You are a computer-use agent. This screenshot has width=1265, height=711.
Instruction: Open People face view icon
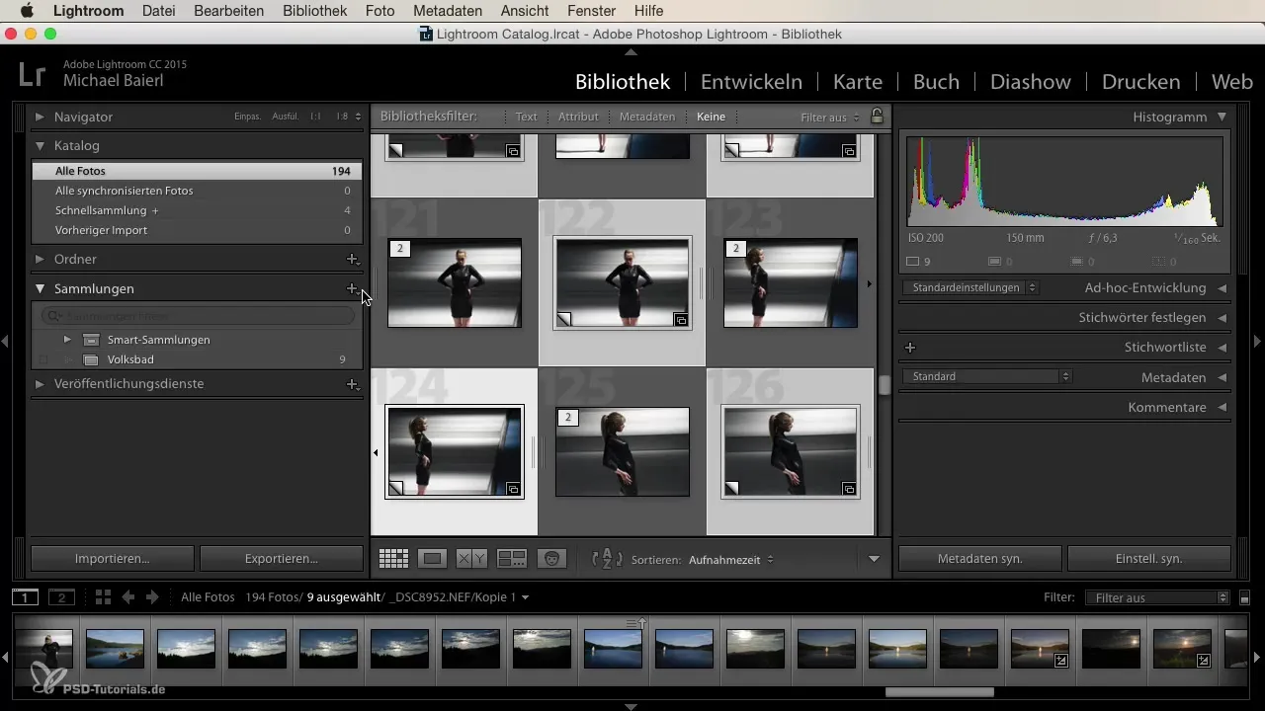click(551, 559)
